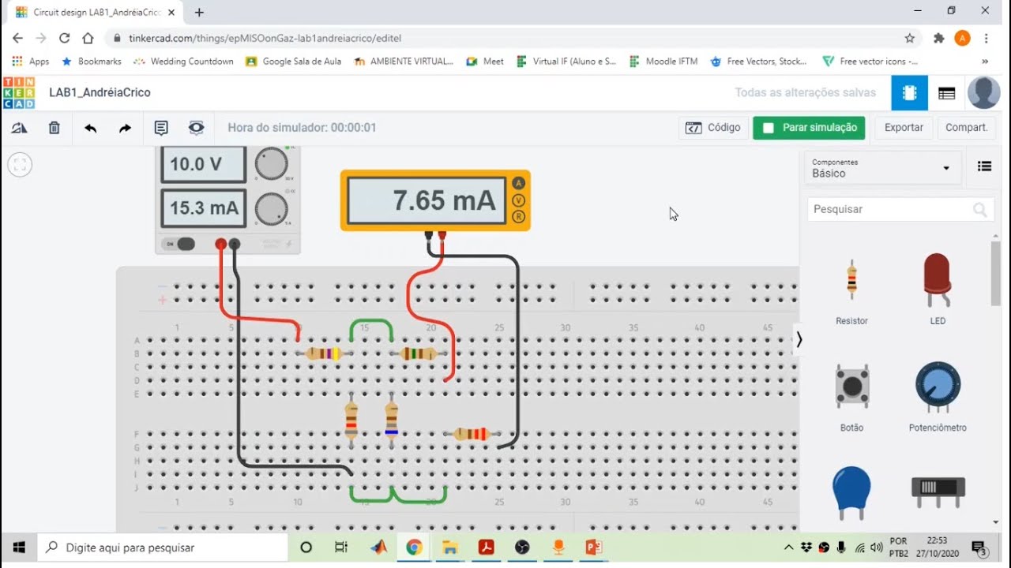The height and width of the screenshot is (568, 1011).
Task: Open the Chrome menu with three dots
Action: (x=987, y=38)
